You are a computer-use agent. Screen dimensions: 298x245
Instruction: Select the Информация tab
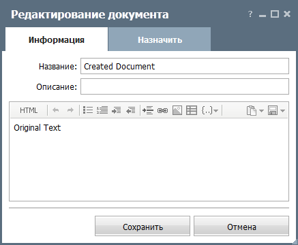pos(57,39)
